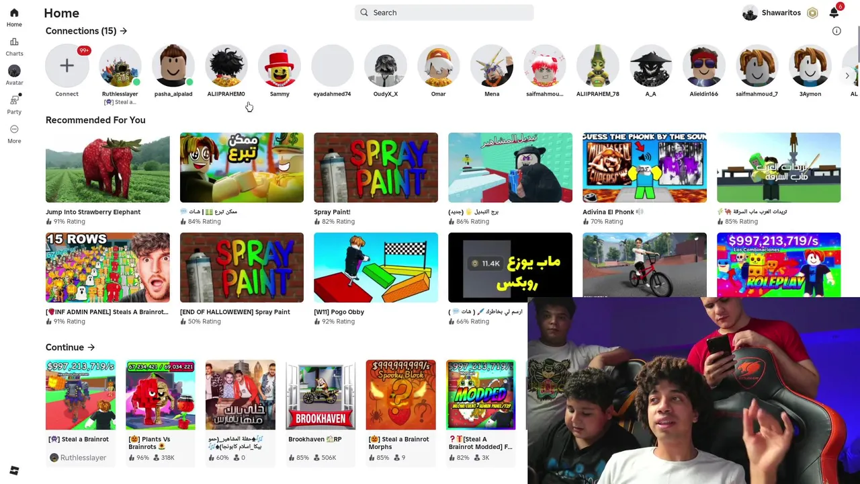
Task: Open the Home sidebar icon
Action: tap(14, 13)
